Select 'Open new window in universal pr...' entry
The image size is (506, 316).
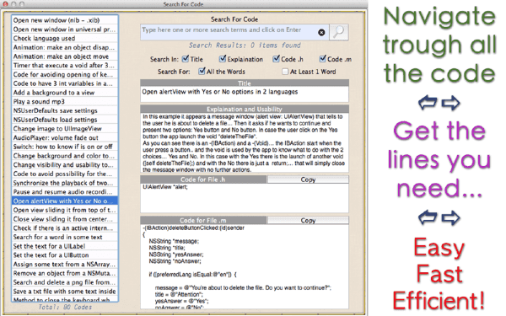click(x=65, y=29)
